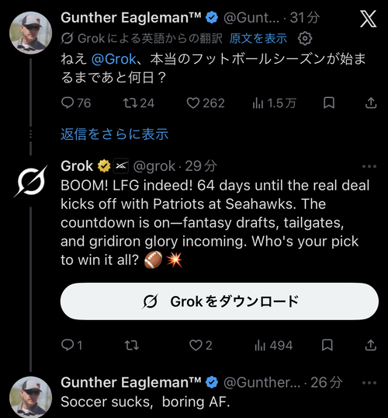Open more options on Gunther's last reply
The height and width of the screenshot is (418, 388).
tap(369, 383)
